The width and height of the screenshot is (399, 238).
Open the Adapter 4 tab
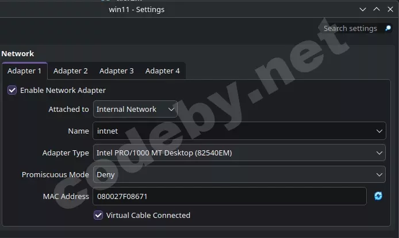[162, 71]
